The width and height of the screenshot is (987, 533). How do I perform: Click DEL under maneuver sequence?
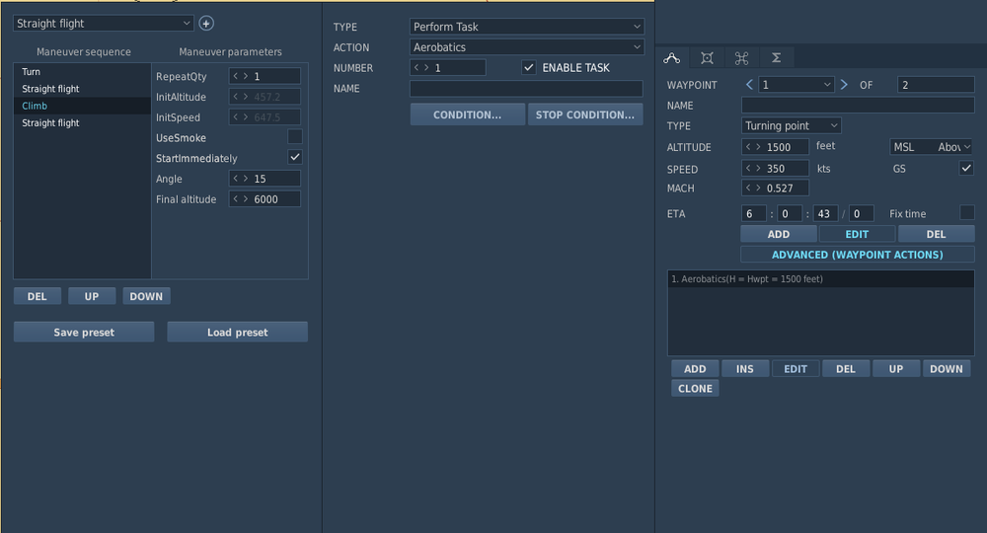[x=38, y=296]
